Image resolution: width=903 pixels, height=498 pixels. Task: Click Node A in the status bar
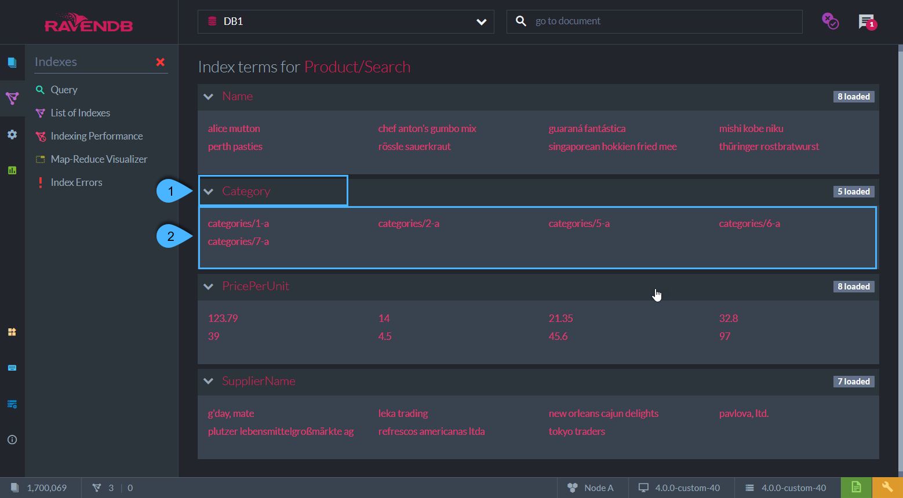592,488
